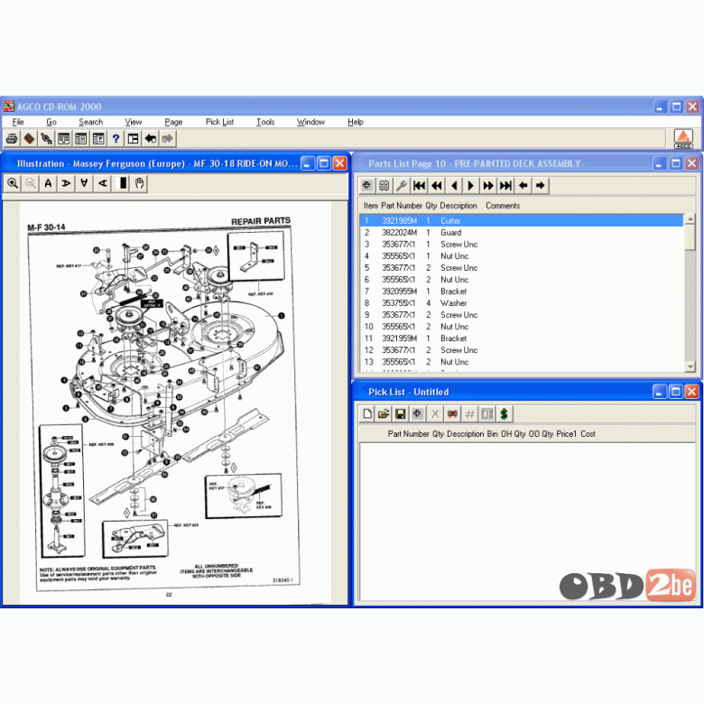Click Parts List scrollbar down arrow
This screenshot has width=704, height=704.
[690, 366]
